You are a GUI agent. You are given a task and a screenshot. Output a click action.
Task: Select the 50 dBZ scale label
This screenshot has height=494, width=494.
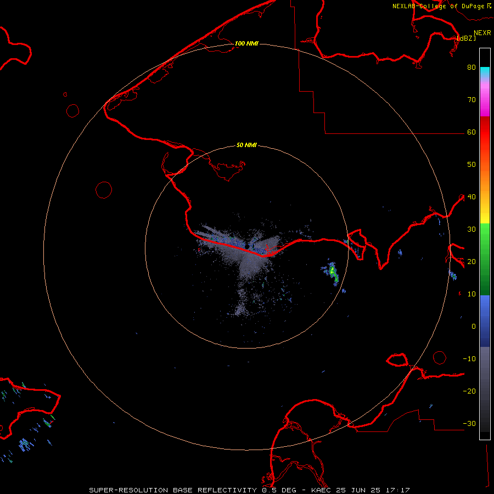tap(471, 165)
